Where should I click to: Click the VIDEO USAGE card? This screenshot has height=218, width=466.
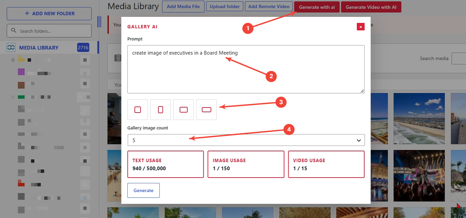point(326,164)
